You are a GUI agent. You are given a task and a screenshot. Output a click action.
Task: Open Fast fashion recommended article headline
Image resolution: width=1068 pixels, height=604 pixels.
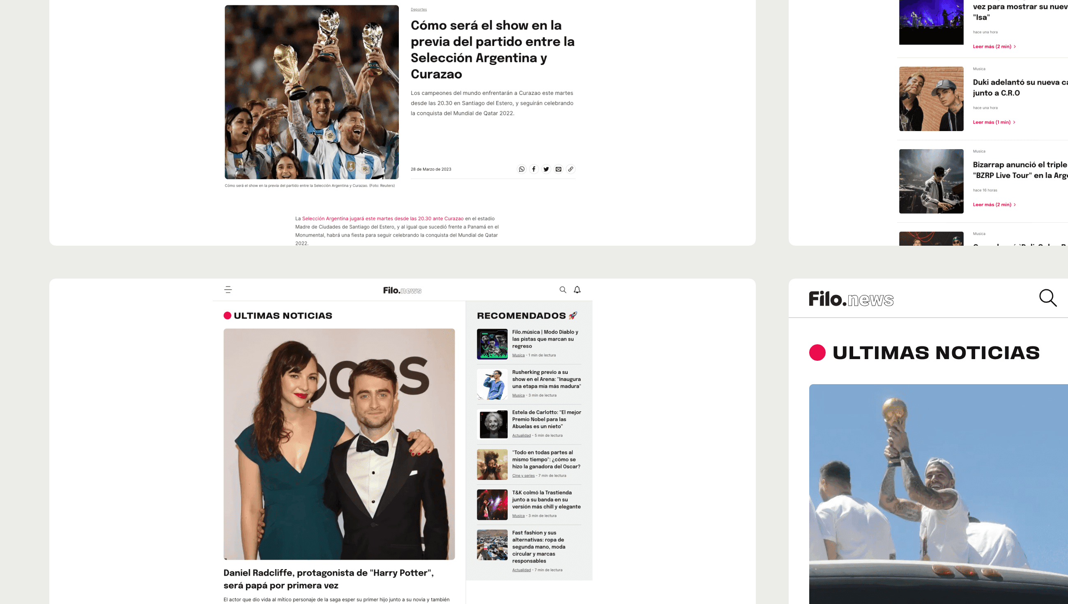(539, 546)
